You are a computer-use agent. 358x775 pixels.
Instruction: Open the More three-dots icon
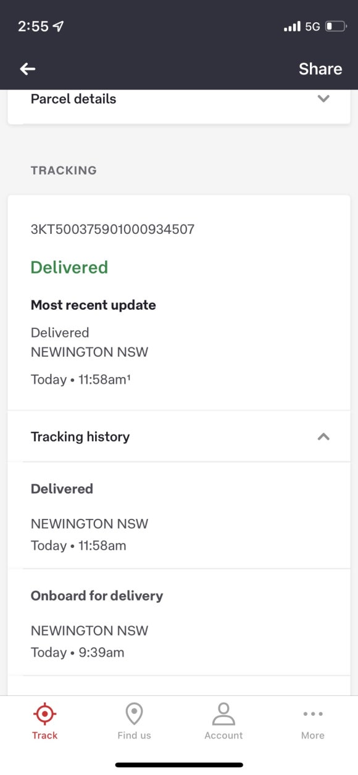pyautogui.click(x=313, y=714)
